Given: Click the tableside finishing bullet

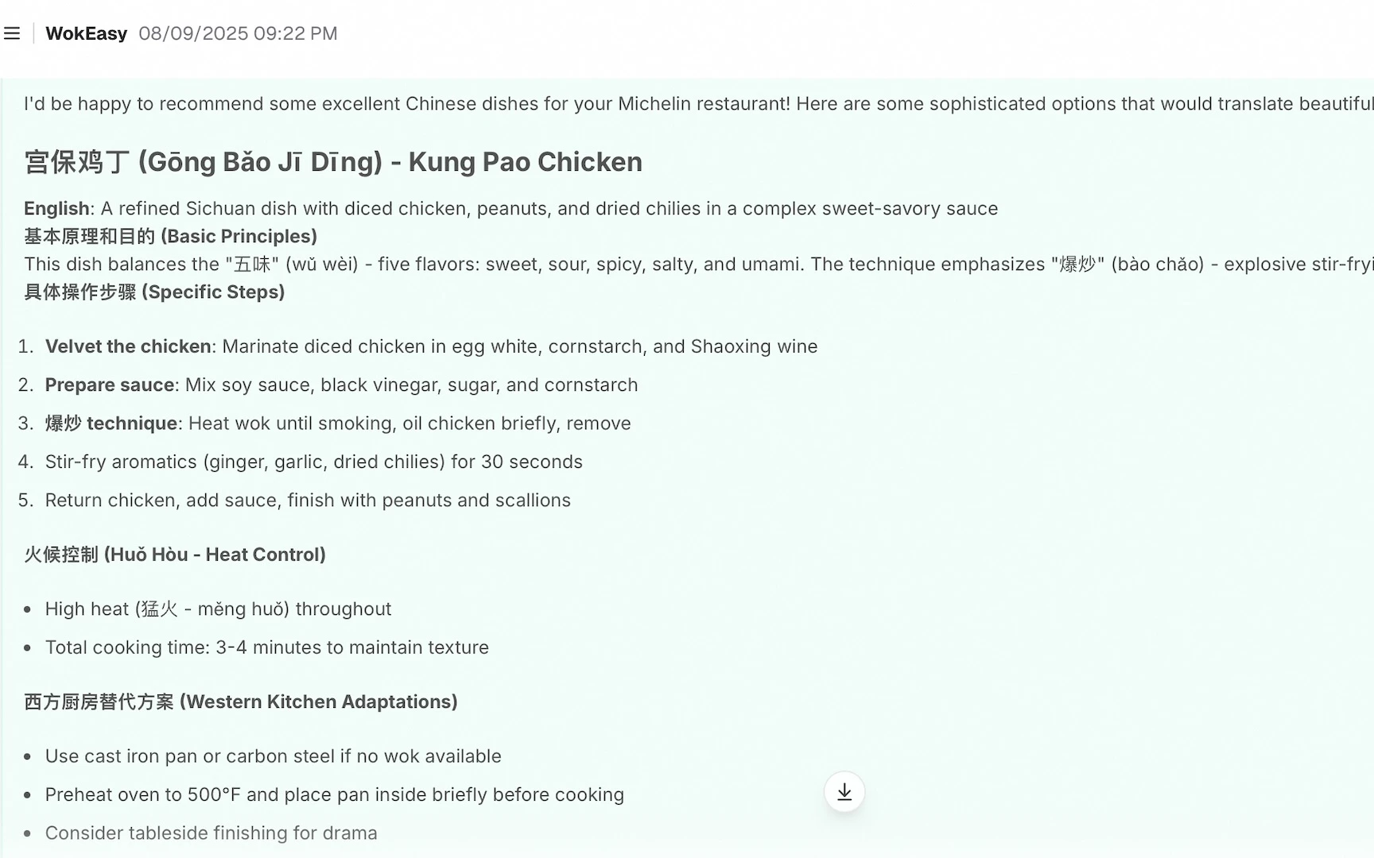Looking at the screenshot, I should [212, 833].
